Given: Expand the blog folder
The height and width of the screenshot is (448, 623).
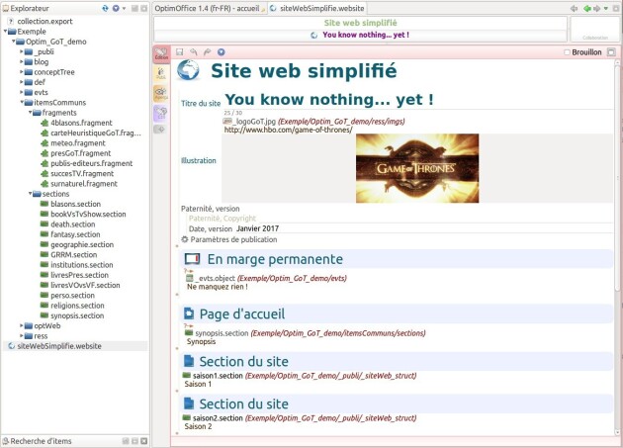Looking at the screenshot, I should point(22,61).
